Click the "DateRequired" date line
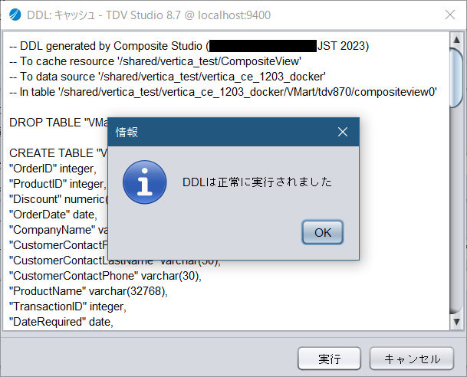The height and width of the screenshot is (377, 467). pos(61,322)
